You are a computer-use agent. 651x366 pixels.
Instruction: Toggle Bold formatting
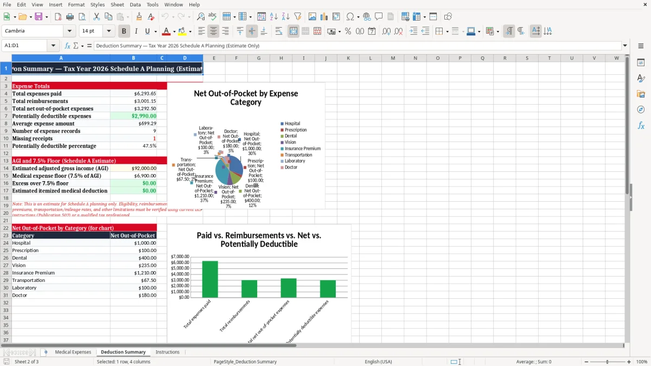[x=124, y=31]
